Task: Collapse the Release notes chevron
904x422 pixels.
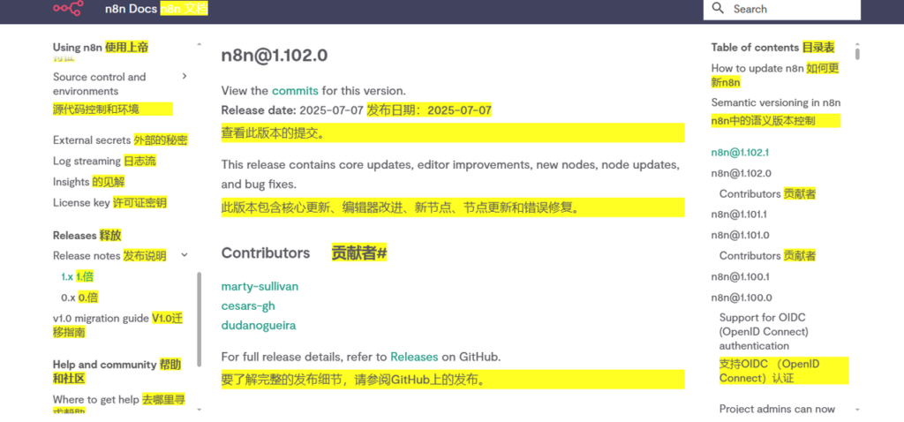Action: click(185, 254)
